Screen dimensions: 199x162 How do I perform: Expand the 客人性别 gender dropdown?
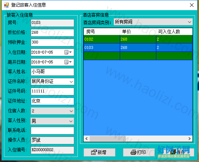[71, 121]
